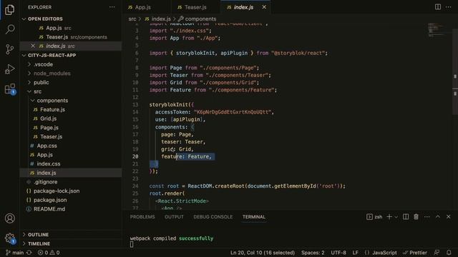Open the Run and Debug view
This screenshot has width=458, height=257.
pos(9,69)
